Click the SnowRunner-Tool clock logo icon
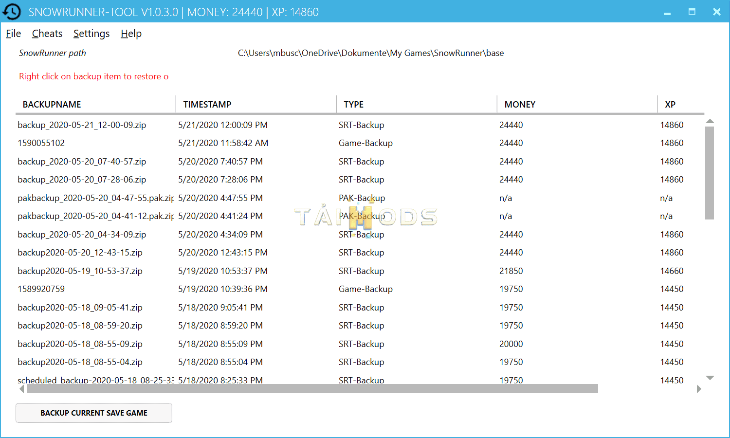The height and width of the screenshot is (438, 730). (12, 12)
